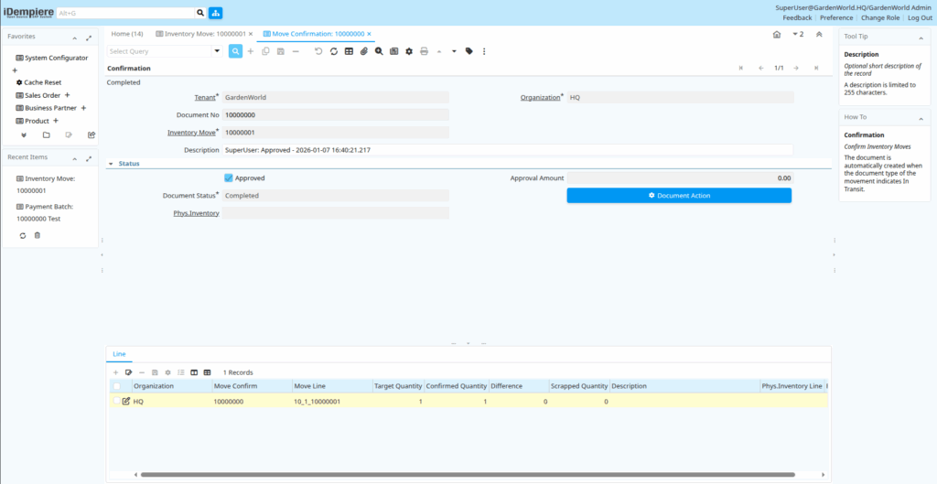
Task: Open the Select Query dropdown arrow
Action: click(x=217, y=51)
